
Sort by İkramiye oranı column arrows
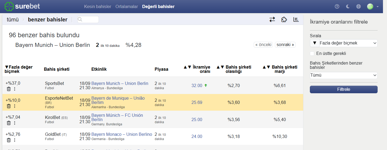187,67
